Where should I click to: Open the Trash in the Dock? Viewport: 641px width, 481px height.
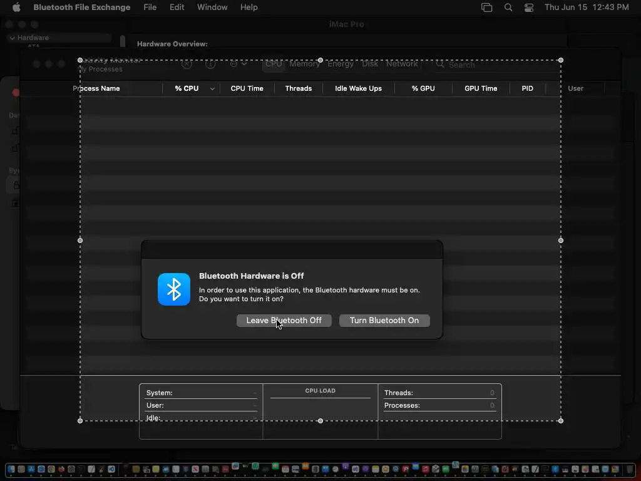tap(630, 469)
